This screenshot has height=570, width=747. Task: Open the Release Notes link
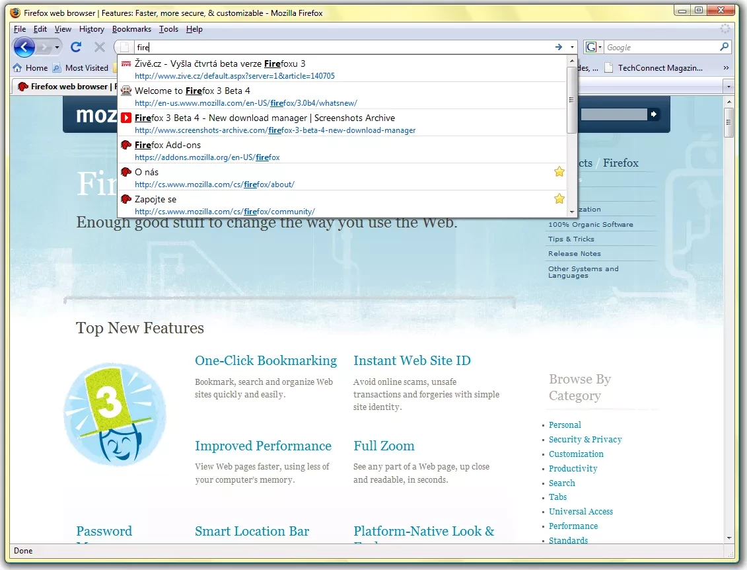tap(575, 254)
